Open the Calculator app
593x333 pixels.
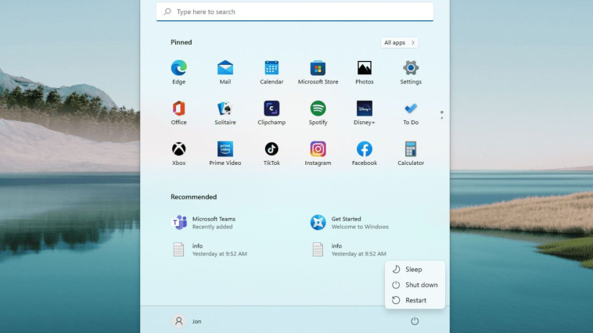tap(411, 153)
